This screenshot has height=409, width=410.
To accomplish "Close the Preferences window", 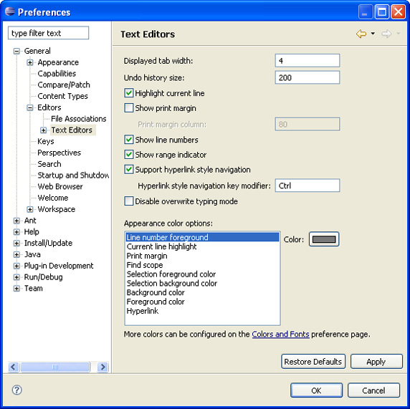I will pos(398,11).
